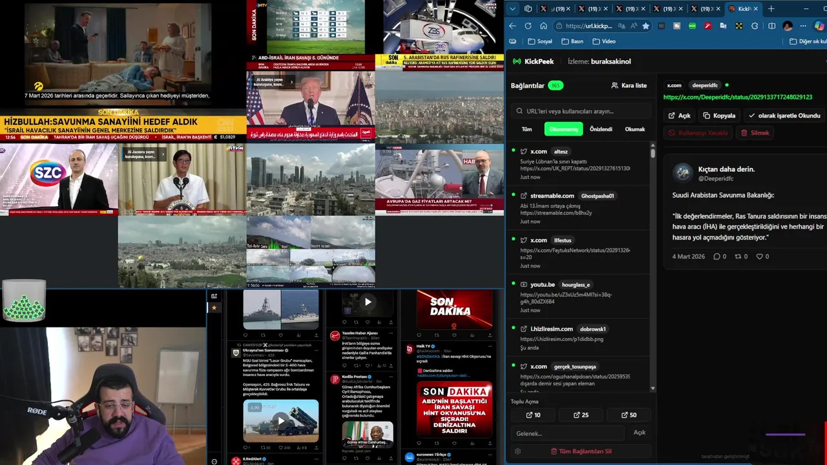The height and width of the screenshot is (465, 827).
Task: Expand the Diğer sık kullanılanlar folder
Action: point(808,41)
